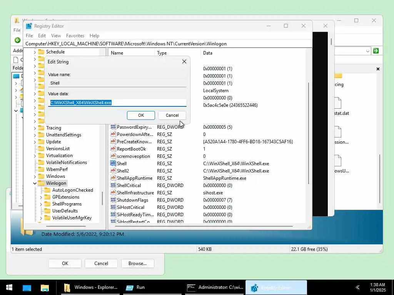Confirm Edit String with OK
Image resolution: width=394 pixels, height=295 pixels.
141,115
